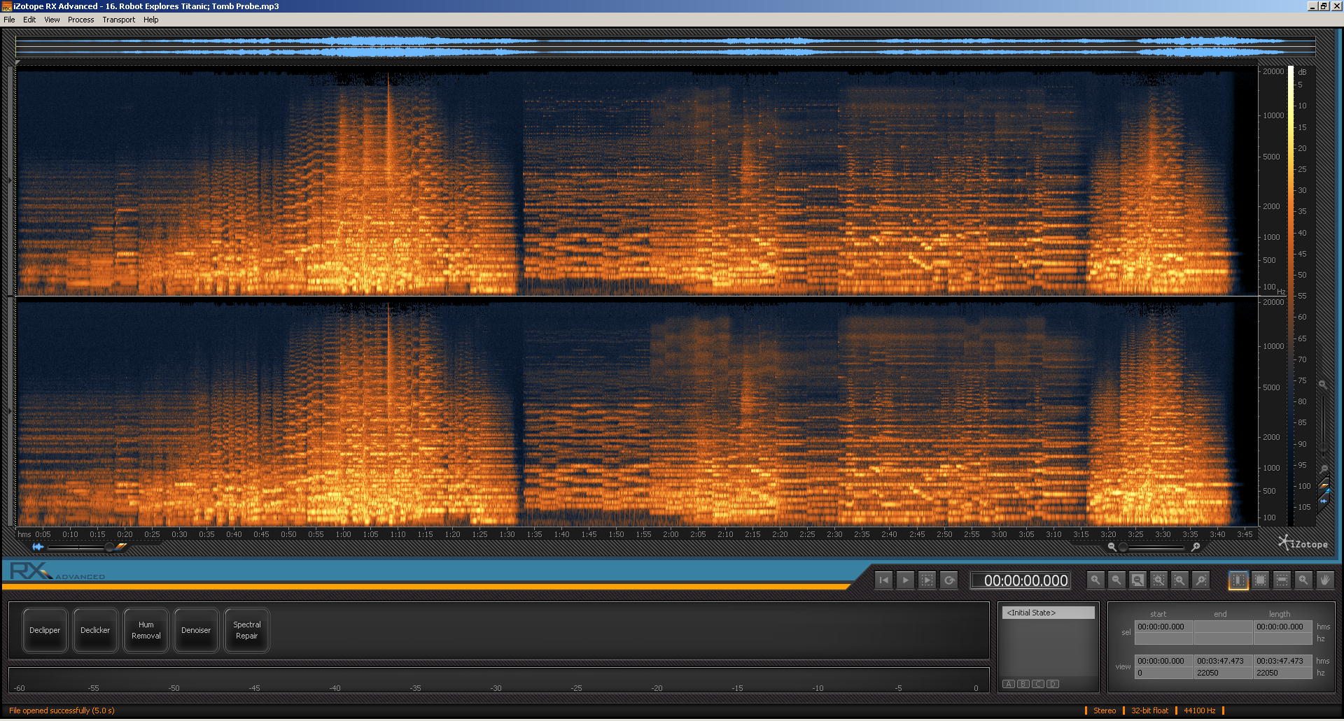The width and height of the screenshot is (1344, 721).
Task: Open the Transport menu
Action: 118,19
